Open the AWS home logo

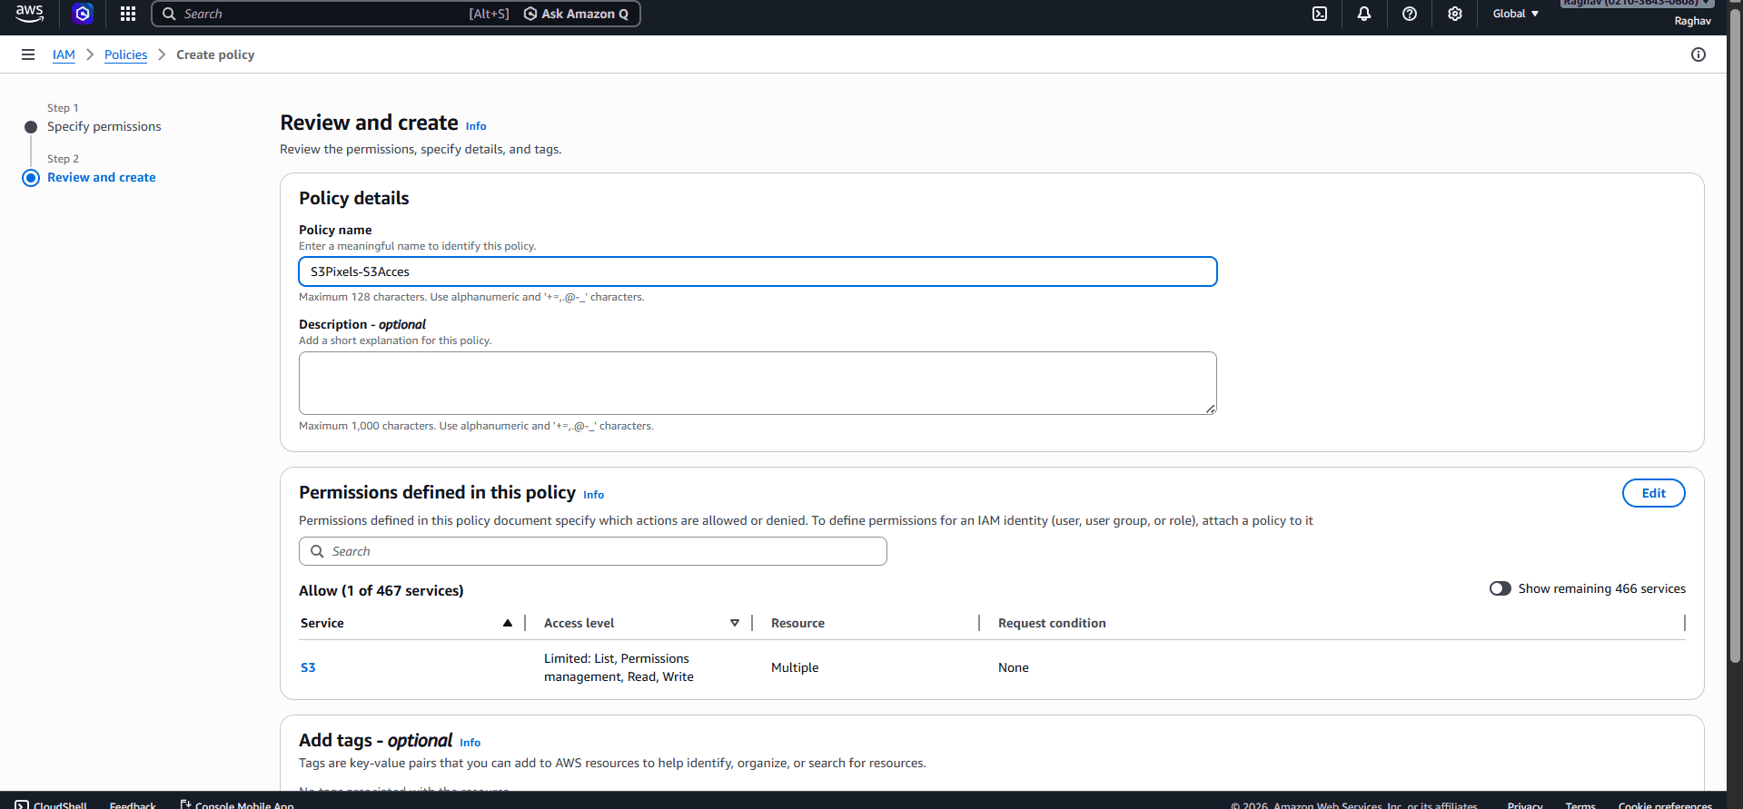[29, 14]
